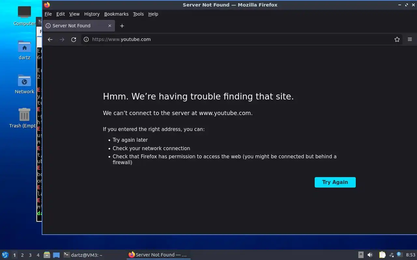Select the Server Not Found tab
This screenshot has height=260, width=417.
79,26
